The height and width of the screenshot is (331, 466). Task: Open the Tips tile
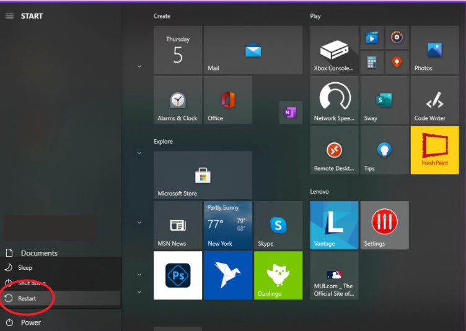384,150
